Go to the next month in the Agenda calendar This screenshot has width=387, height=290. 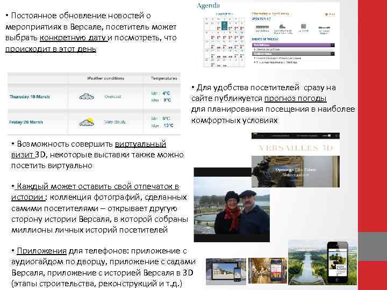point(232,14)
